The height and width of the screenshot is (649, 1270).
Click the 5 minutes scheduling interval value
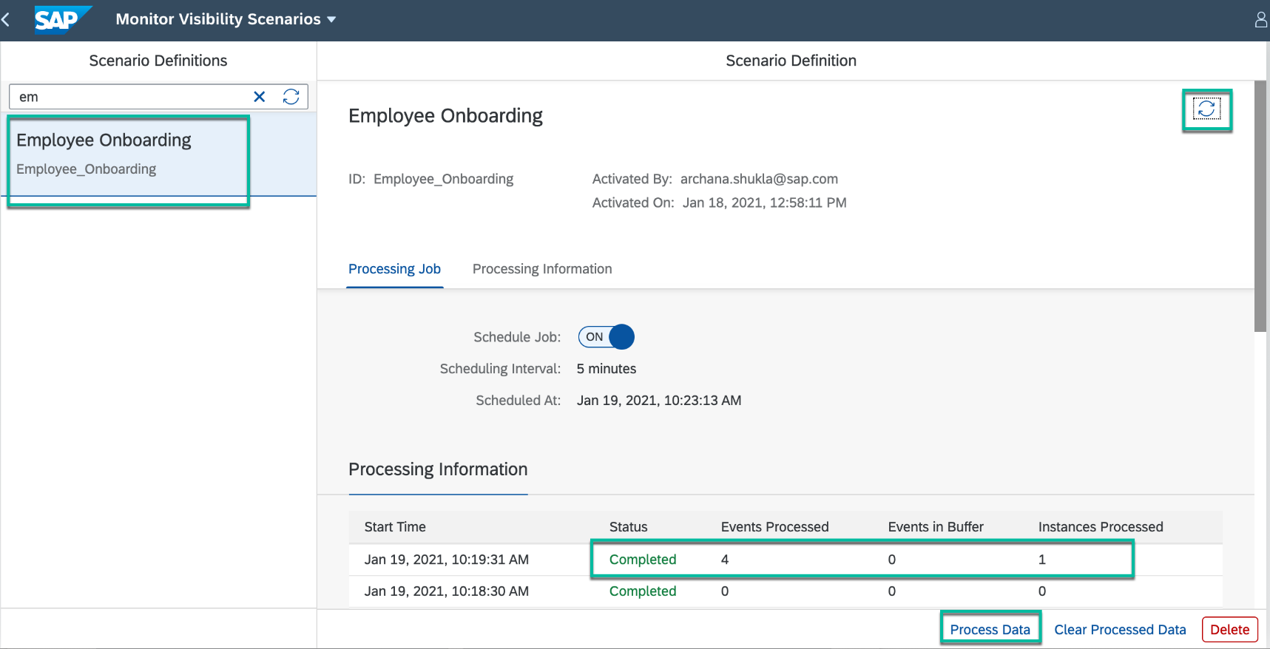607,369
